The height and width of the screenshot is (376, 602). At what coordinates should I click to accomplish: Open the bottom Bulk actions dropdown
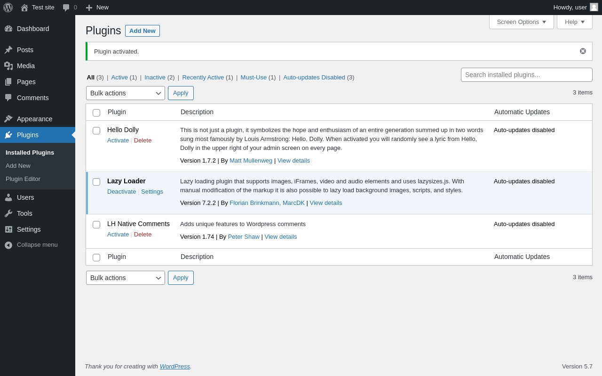126,278
